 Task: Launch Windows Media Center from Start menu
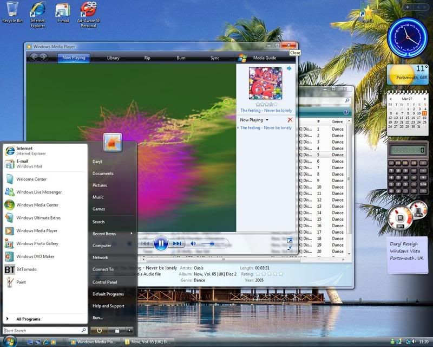[x=45, y=205]
